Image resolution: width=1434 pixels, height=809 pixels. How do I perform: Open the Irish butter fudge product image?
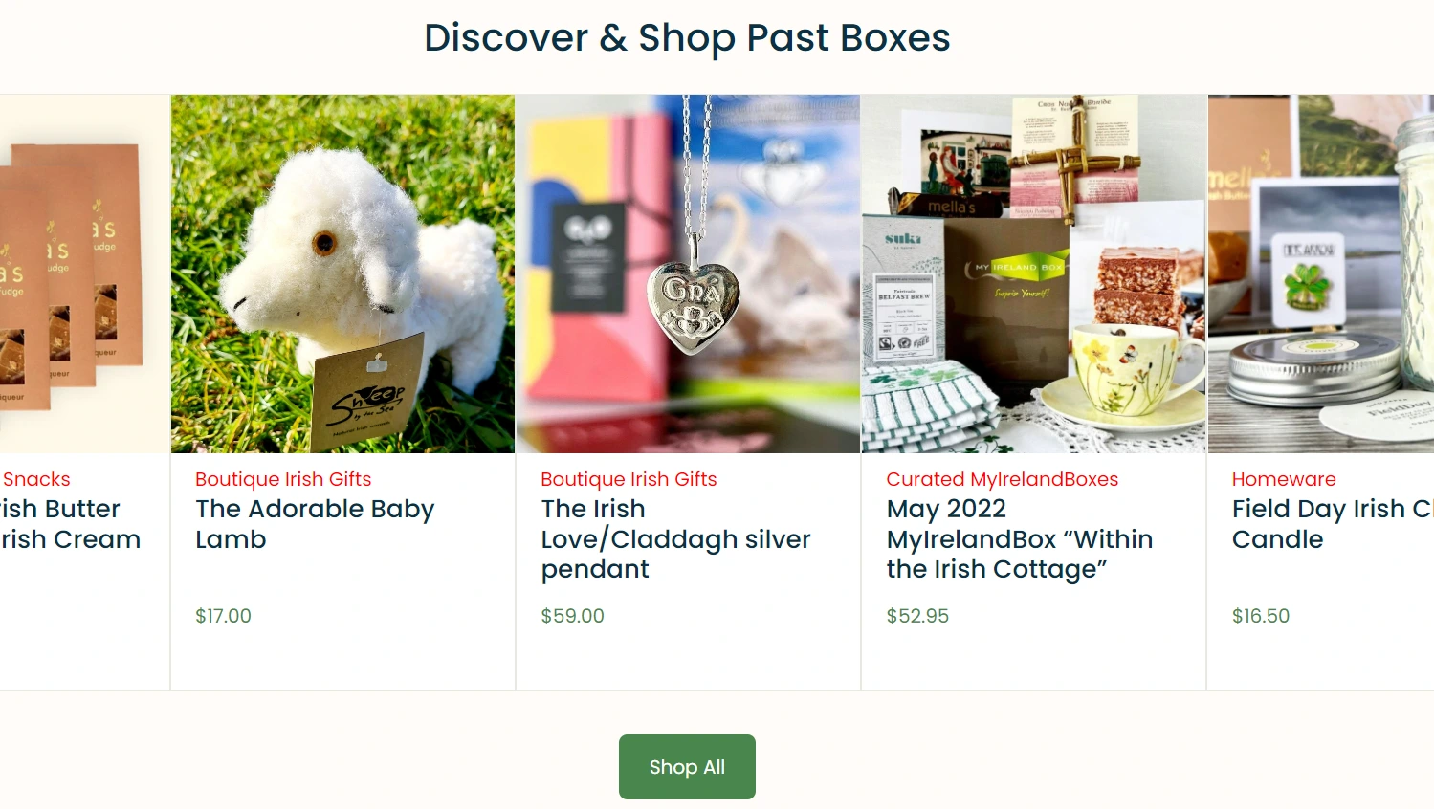click(x=84, y=273)
